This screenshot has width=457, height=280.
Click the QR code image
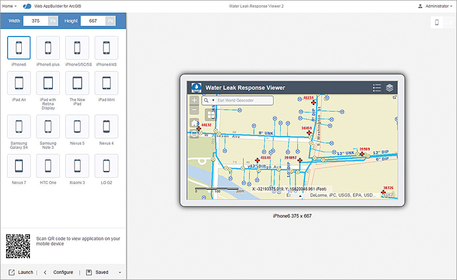click(x=18, y=246)
